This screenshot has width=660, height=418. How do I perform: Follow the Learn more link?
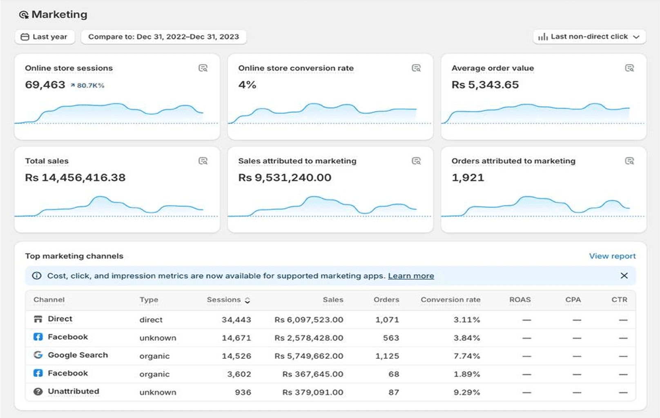click(410, 276)
